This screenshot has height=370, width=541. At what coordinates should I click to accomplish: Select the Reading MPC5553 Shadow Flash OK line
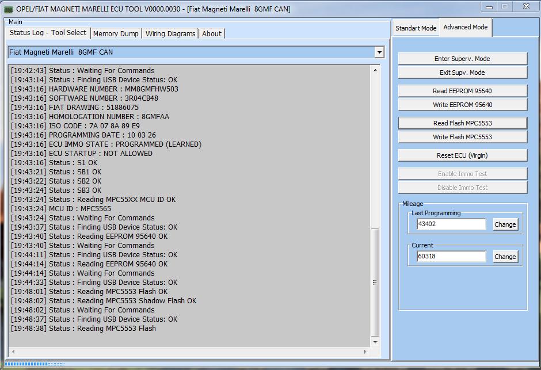click(104, 301)
